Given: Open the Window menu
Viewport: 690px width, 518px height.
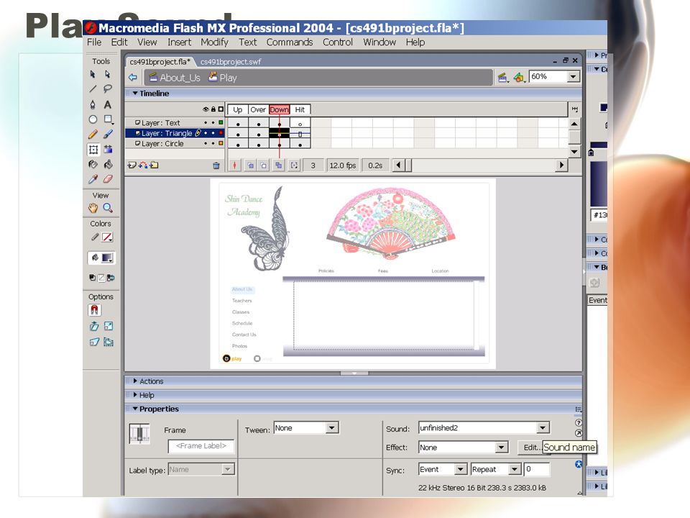Looking at the screenshot, I should pos(379,42).
